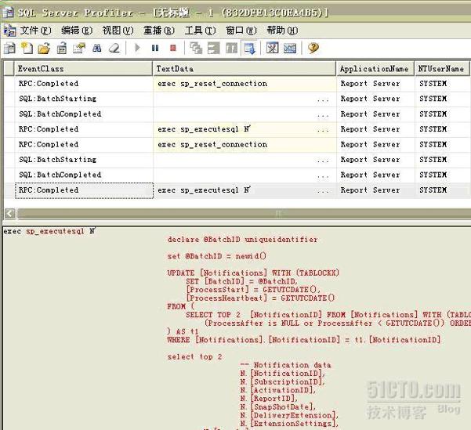Screen dimensions: 471x430
Task: Open the 窗口(W) menu
Action: pyautogui.click(x=241, y=31)
